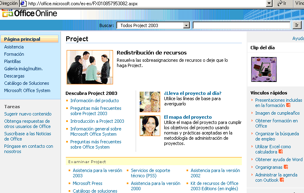Open Organigramas quick link
Viewport: 304px width, 193px height.
(269, 167)
